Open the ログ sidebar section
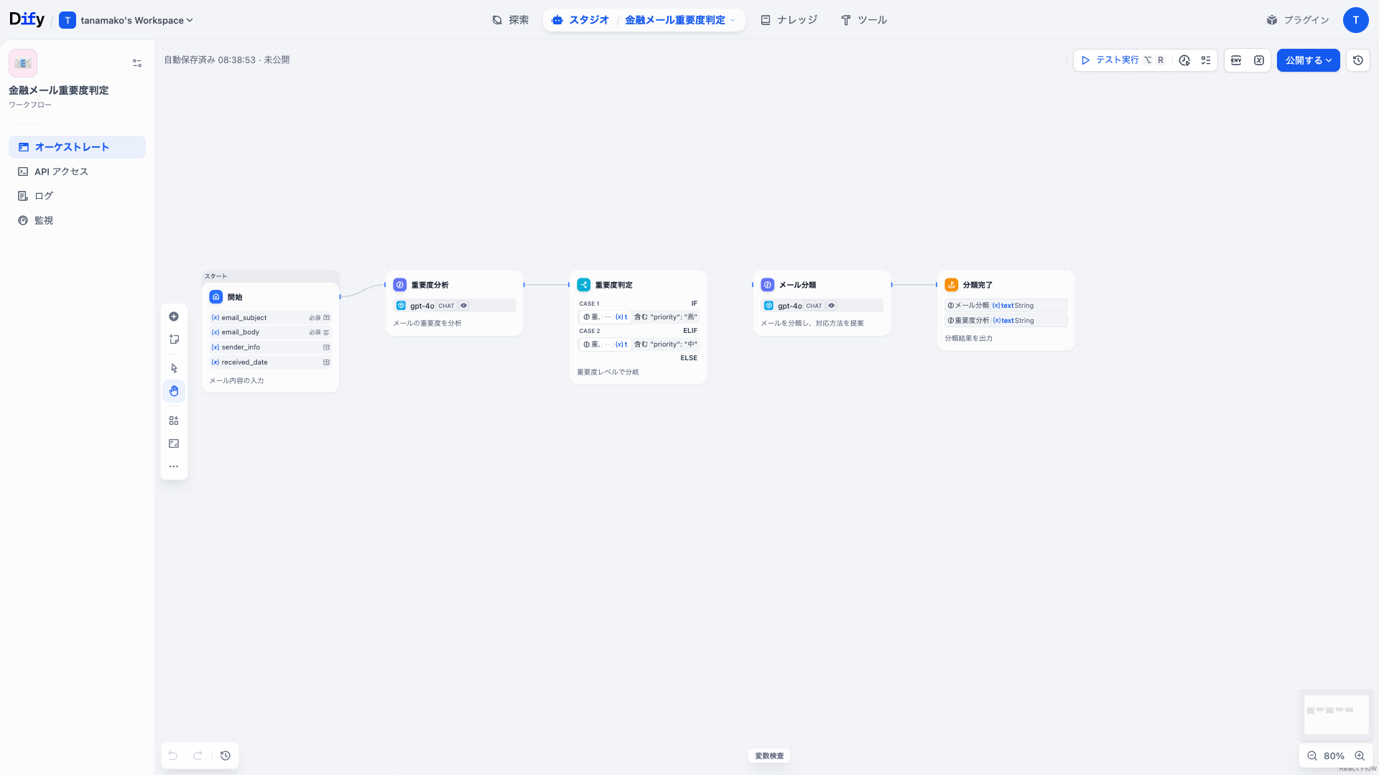 point(43,195)
